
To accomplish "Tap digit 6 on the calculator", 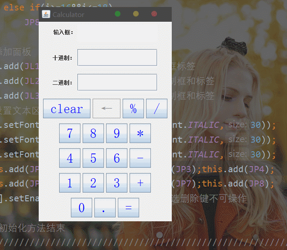I will [x=117, y=158].
